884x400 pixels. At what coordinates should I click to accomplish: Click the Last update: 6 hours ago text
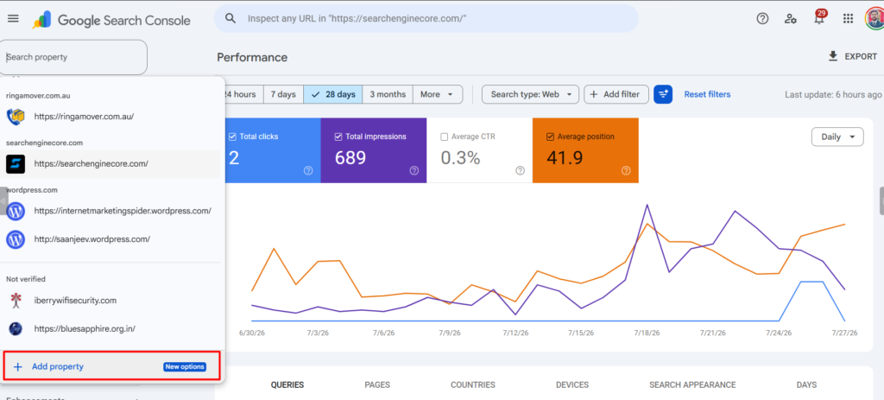click(x=833, y=94)
